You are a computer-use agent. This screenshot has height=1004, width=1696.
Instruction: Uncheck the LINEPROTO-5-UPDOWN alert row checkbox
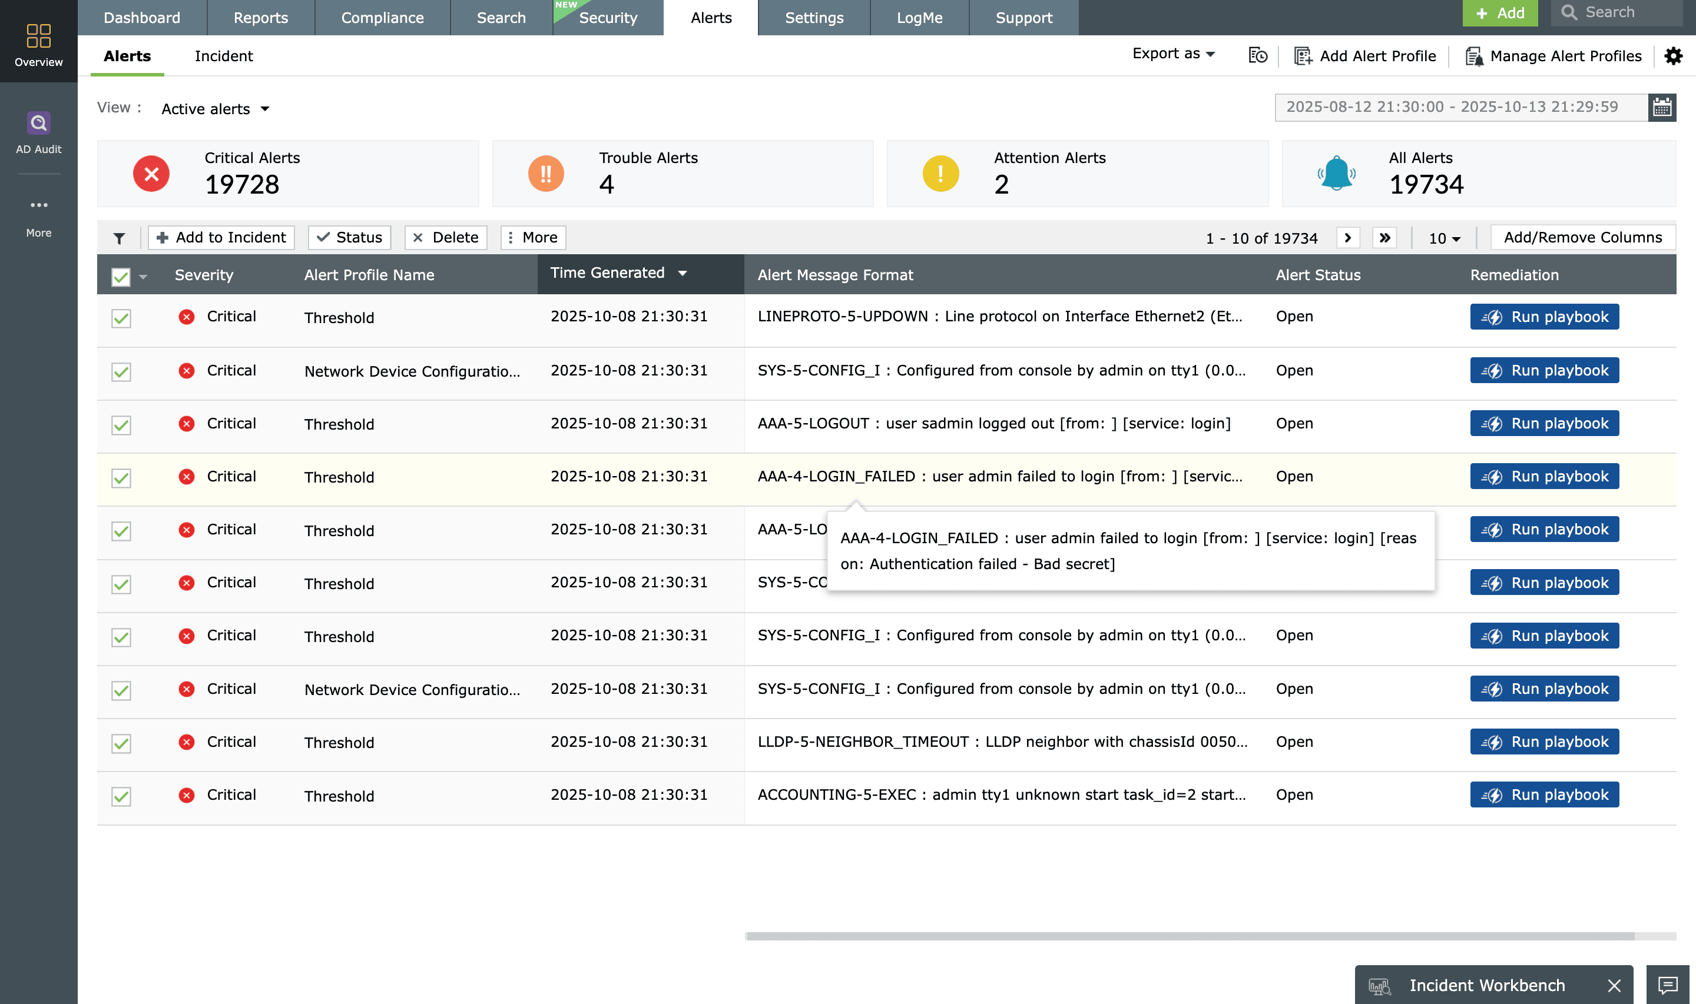click(121, 318)
